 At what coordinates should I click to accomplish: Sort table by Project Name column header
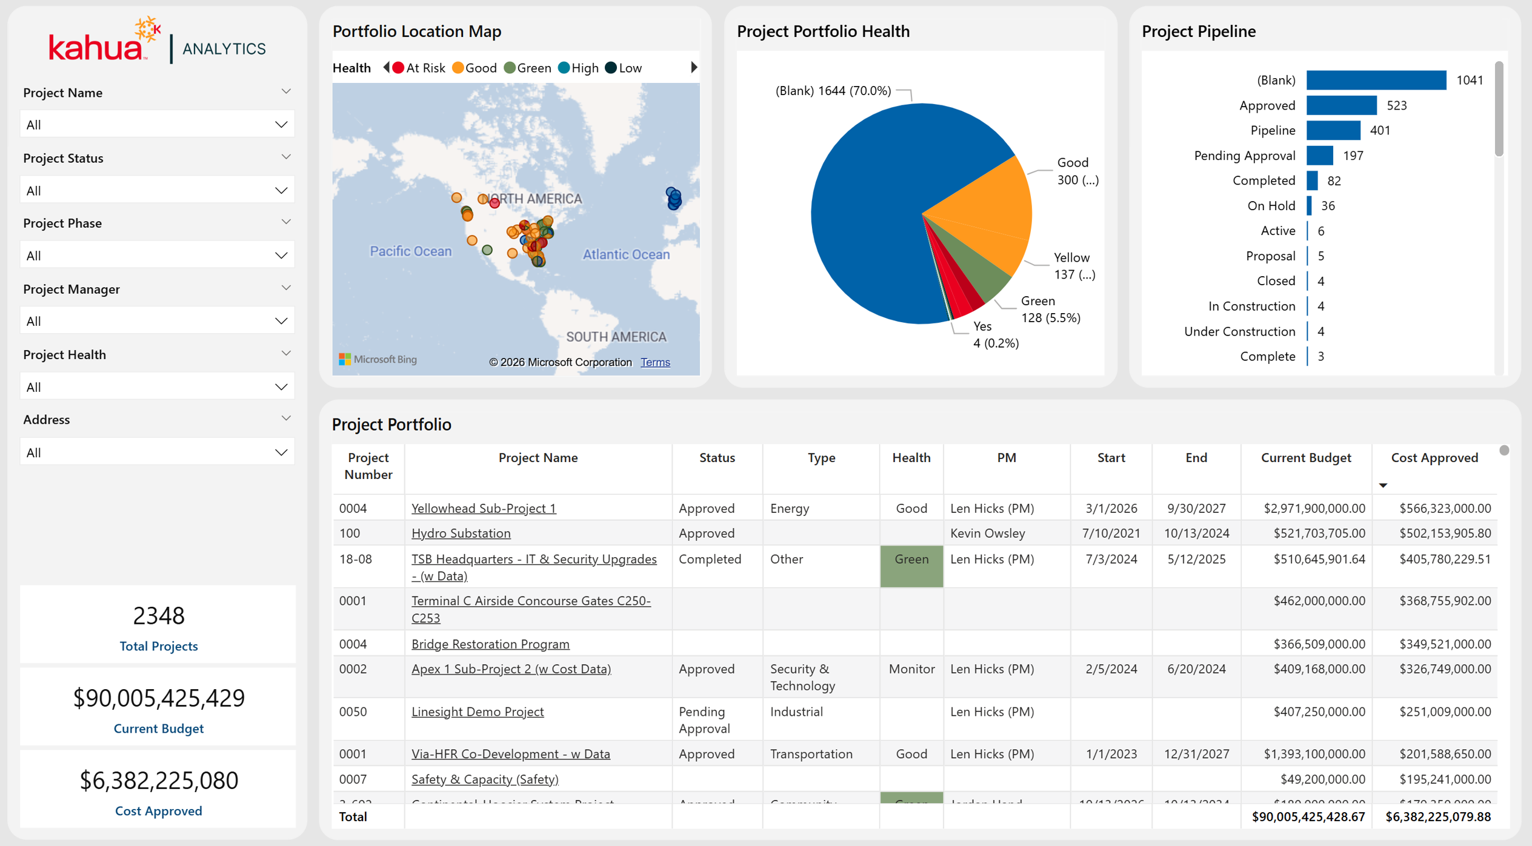538,458
